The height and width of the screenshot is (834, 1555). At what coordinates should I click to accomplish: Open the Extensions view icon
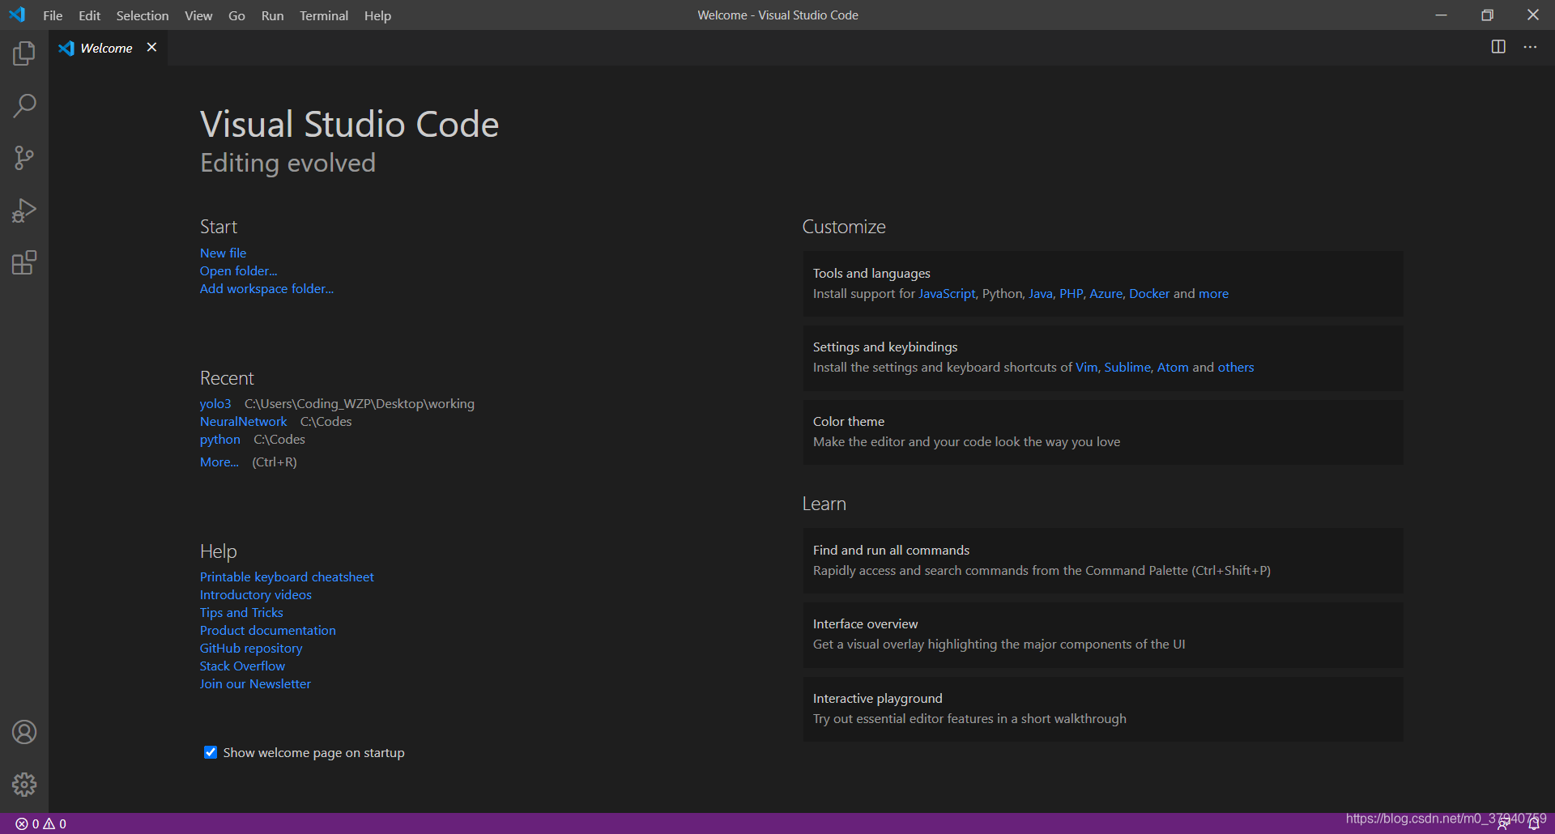(x=24, y=263)
